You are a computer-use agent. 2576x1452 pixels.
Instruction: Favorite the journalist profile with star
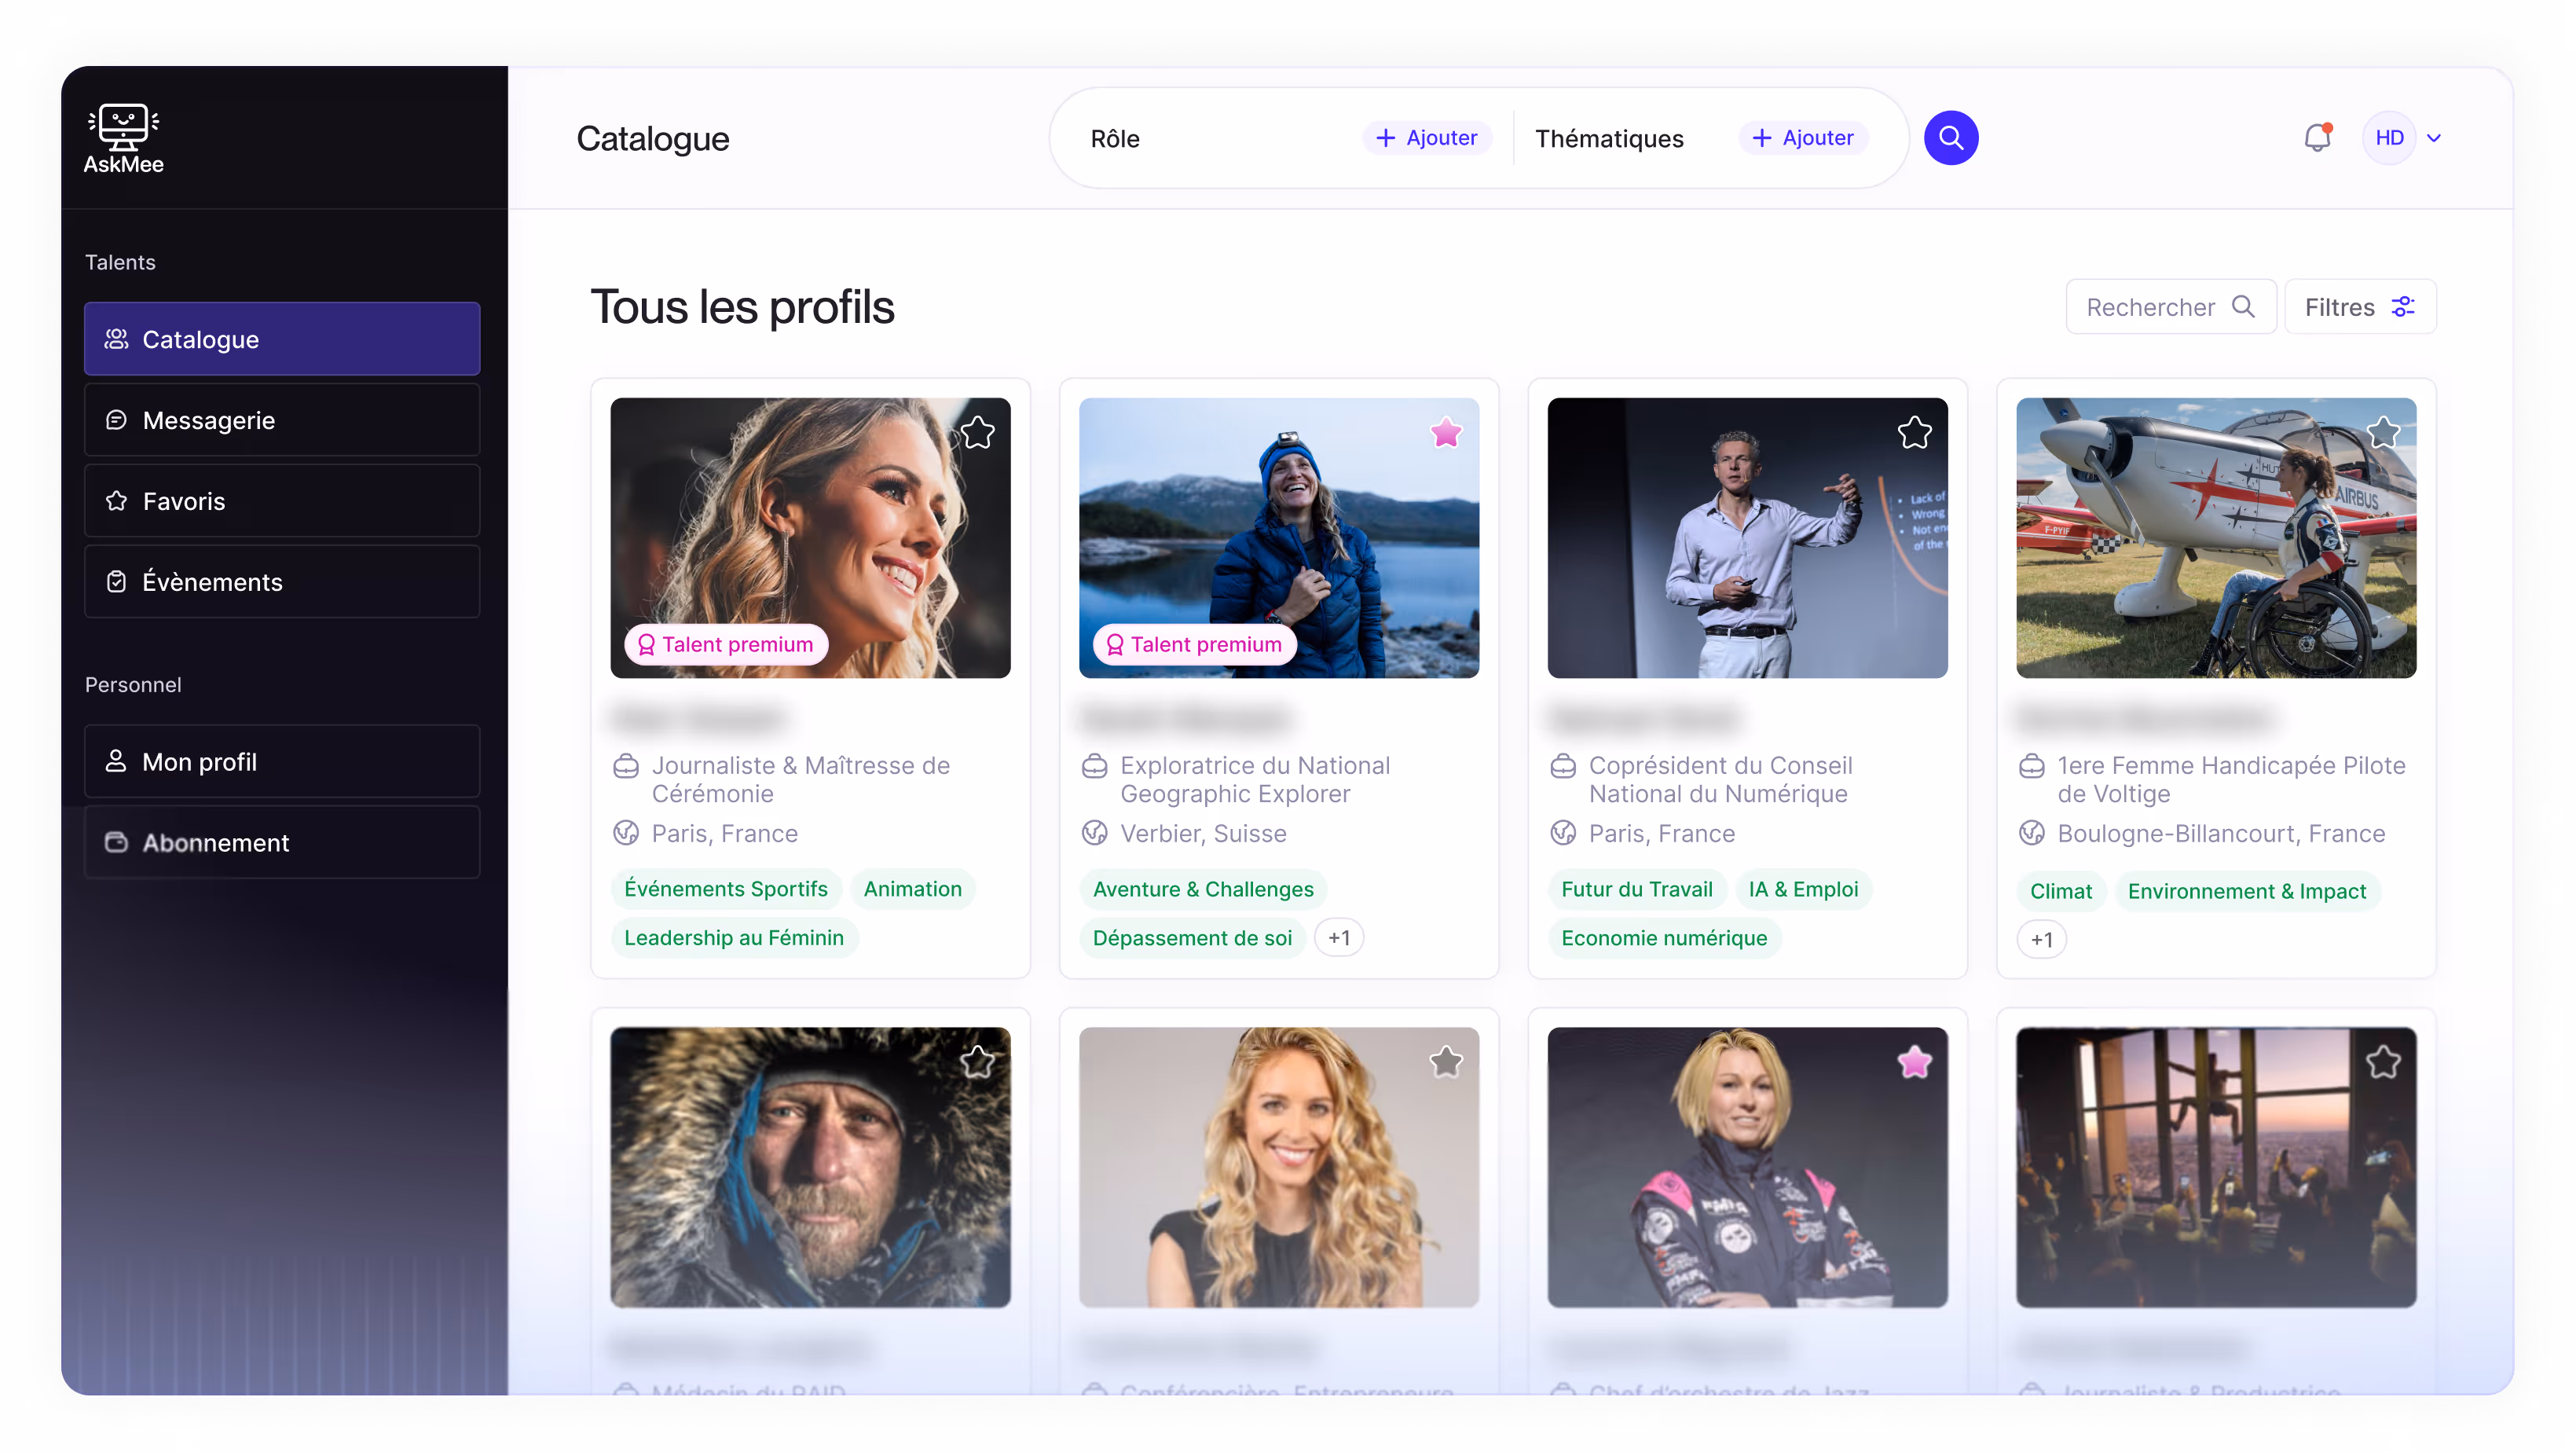tap(977, 433)
